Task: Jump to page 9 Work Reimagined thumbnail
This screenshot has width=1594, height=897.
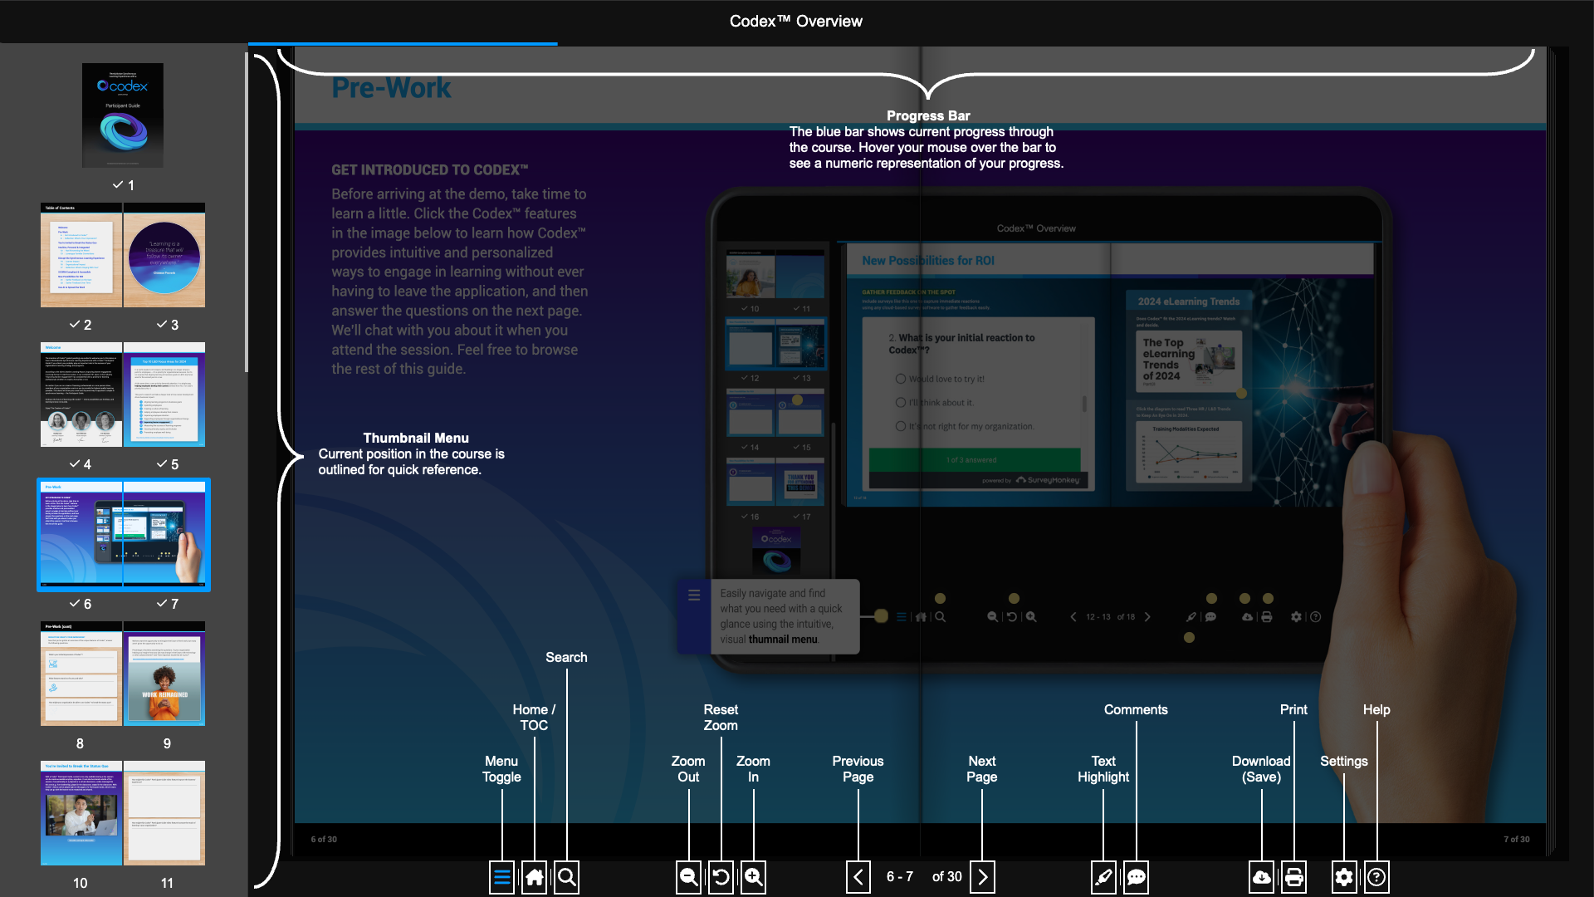Action: (164, 675)
